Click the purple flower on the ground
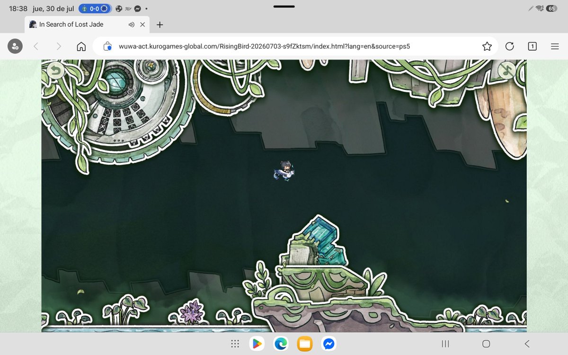 (x=192, y=312)
